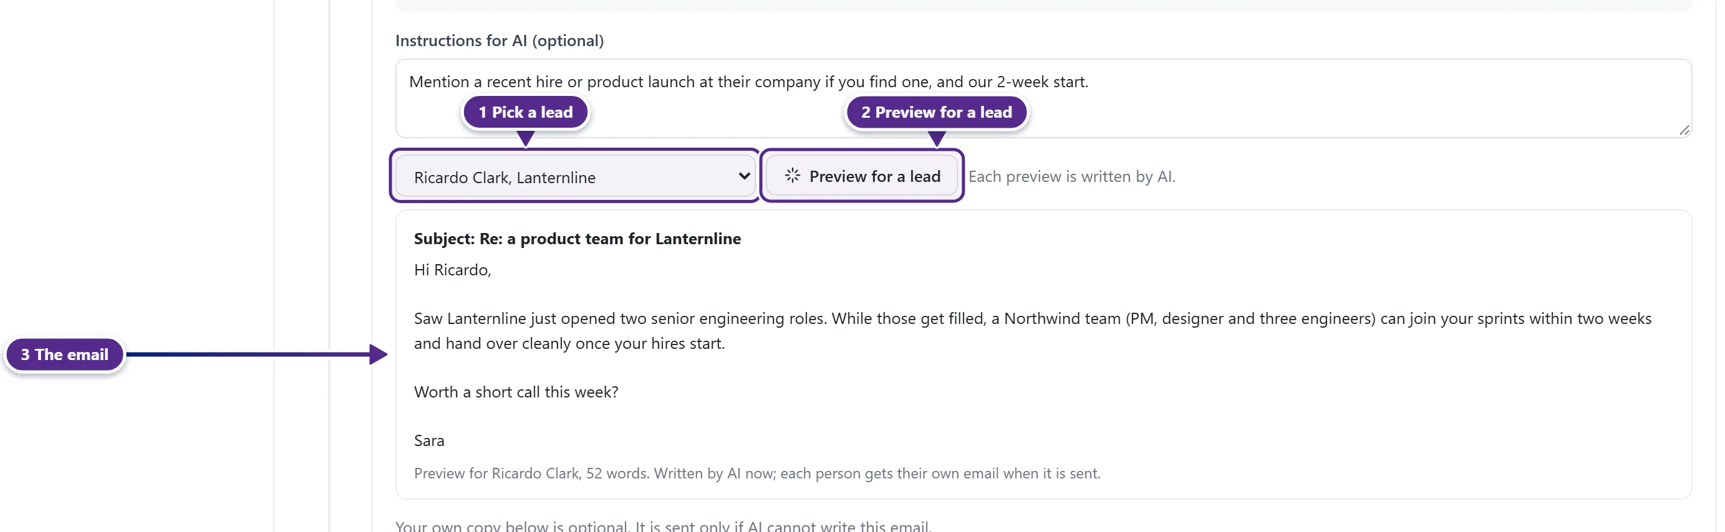Viewport: 1725px width, 532px height.
Task: Click the line 'Worth a short call this week?'
Action: pos(516,391)
